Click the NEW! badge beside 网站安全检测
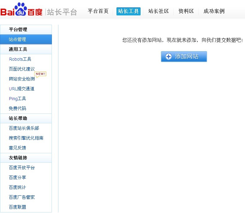Viewport: 245px width, 213px height. point(40,74)
